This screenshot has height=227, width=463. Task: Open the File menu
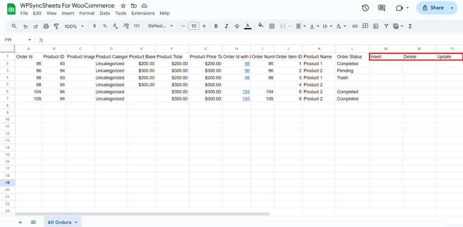pyautogui.click(x=24, y=13)
